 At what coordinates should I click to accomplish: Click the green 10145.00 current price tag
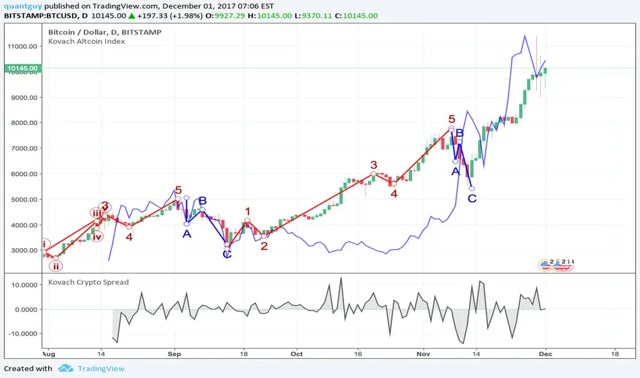tap(22, 68)
